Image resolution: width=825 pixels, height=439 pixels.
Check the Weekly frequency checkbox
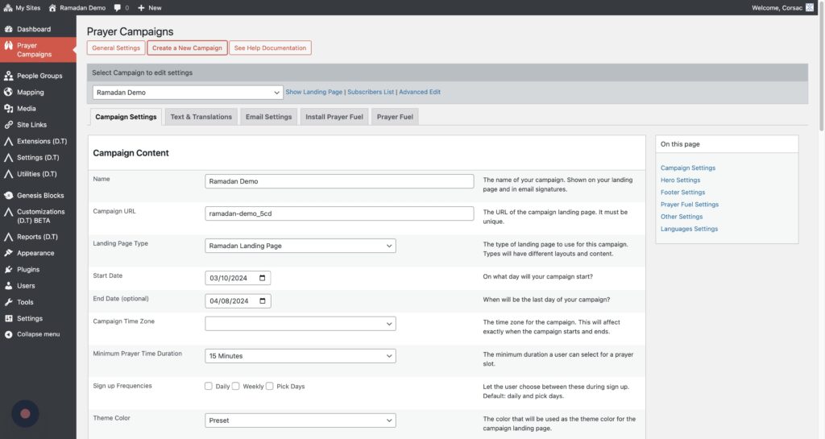click(x=236, y=386)
